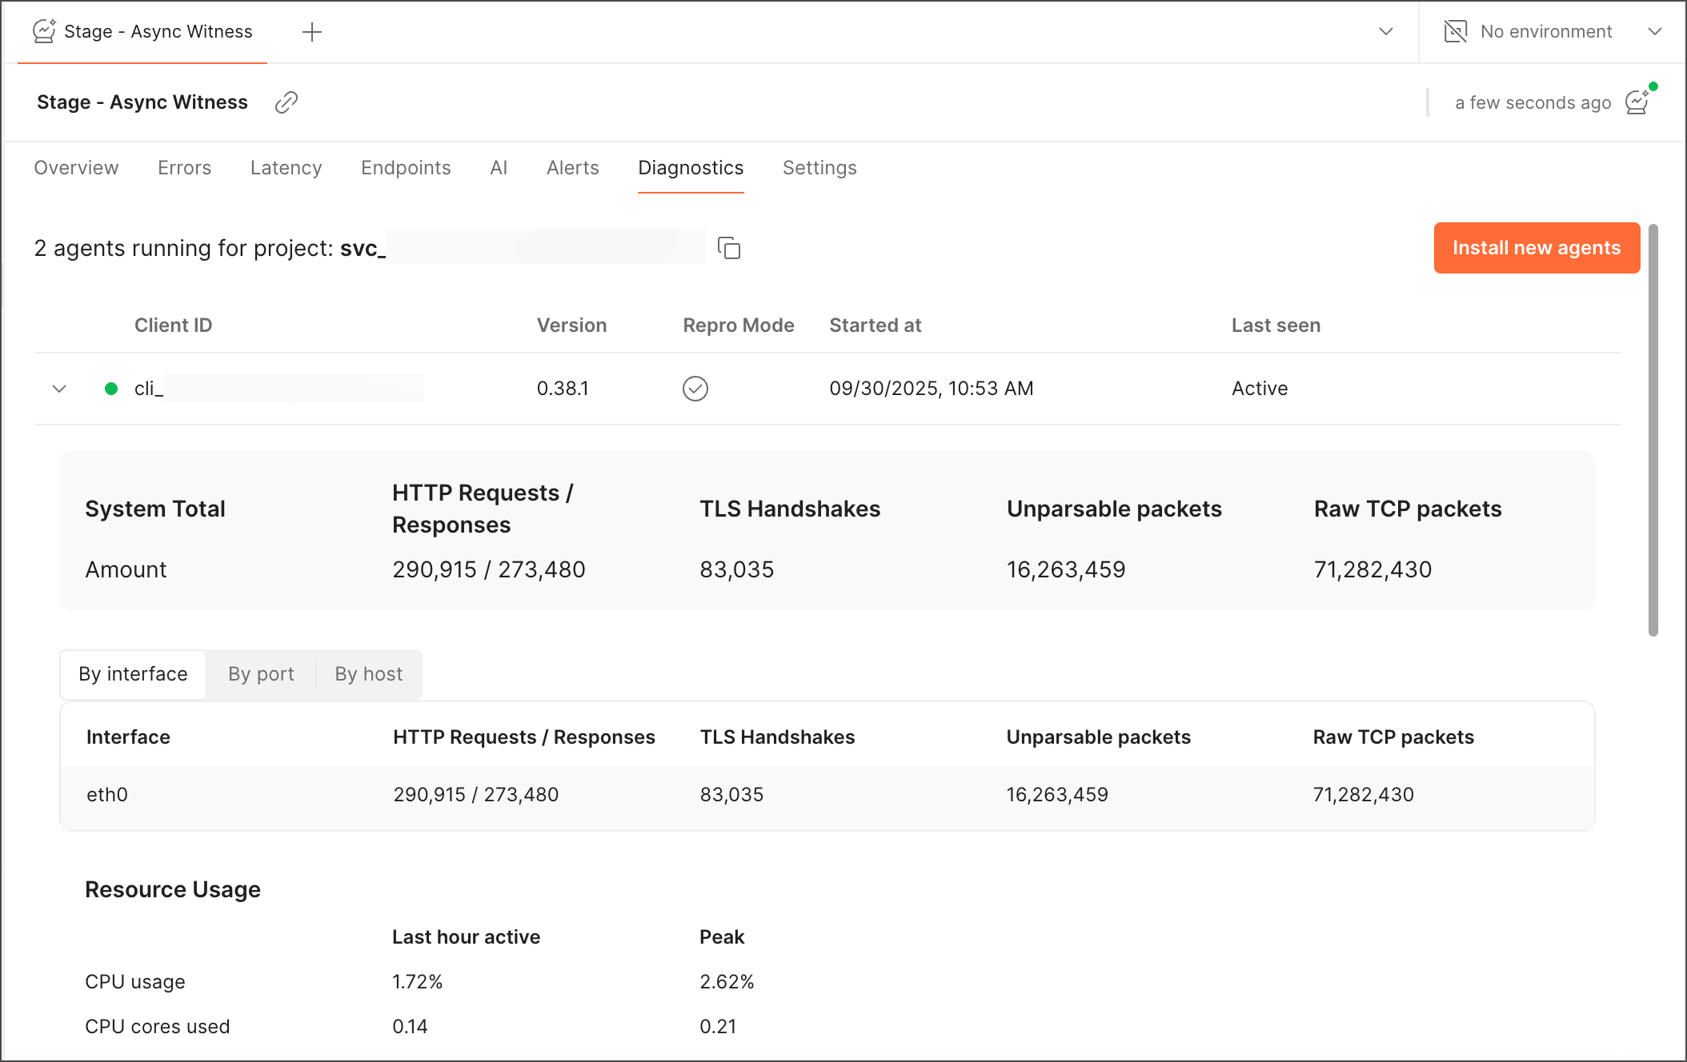
Task: Open the No environment dropdown
Action: tap(1654, 32)
